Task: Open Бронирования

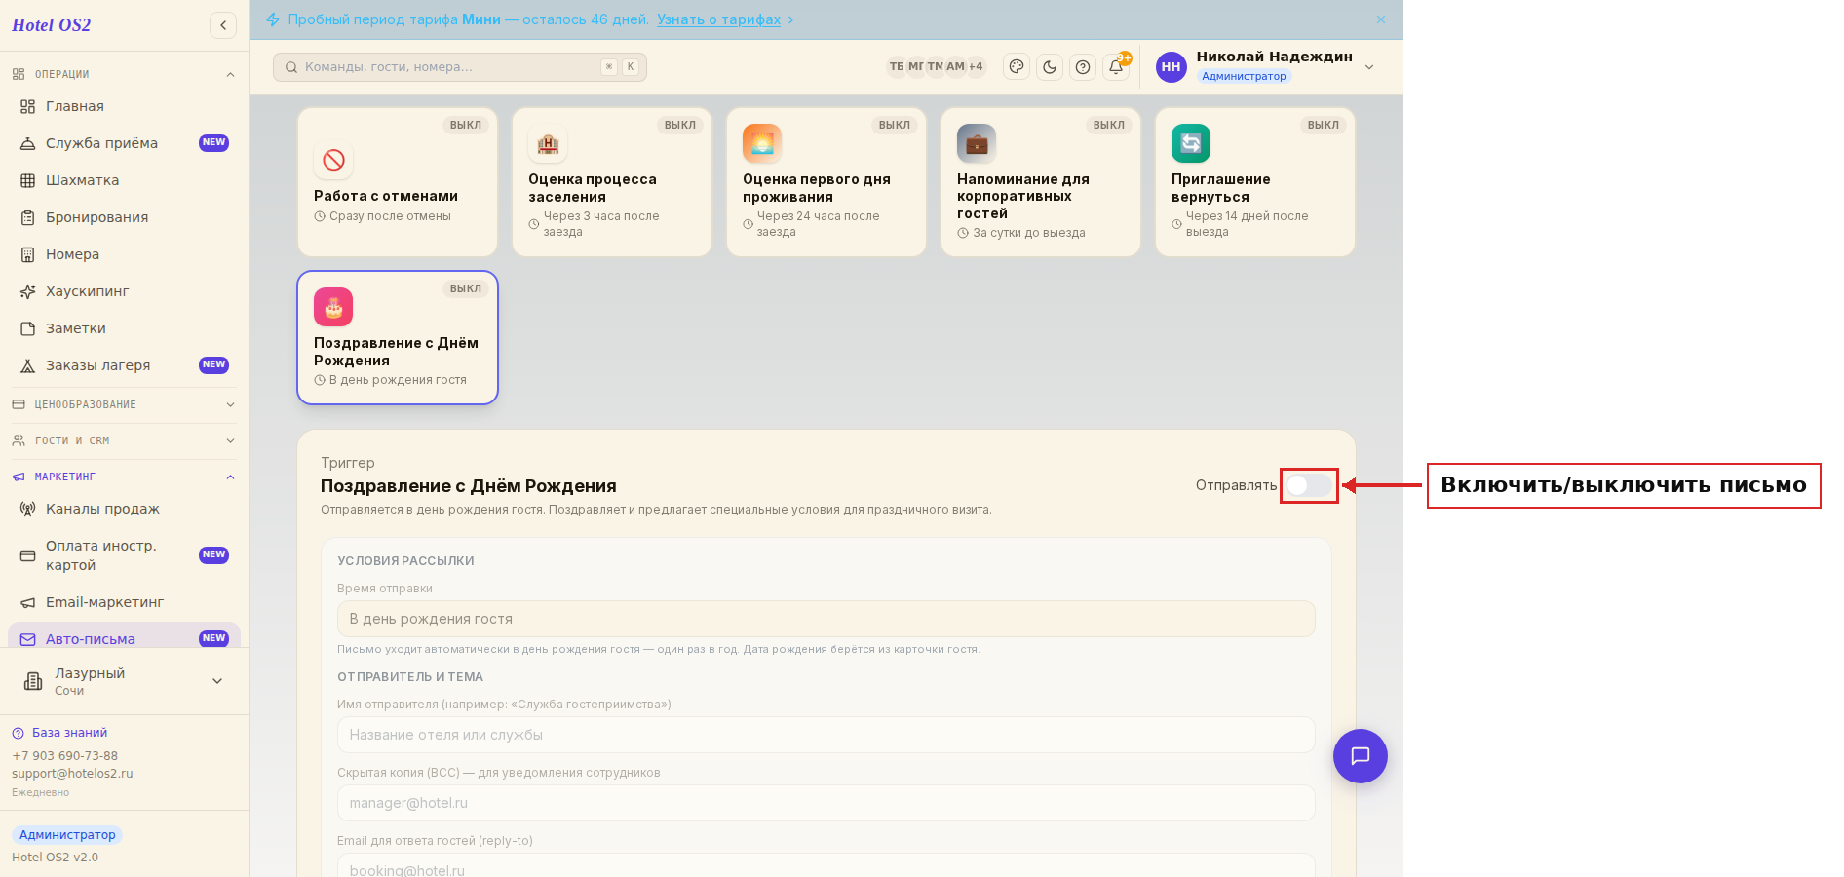Action: click(124, 217)
